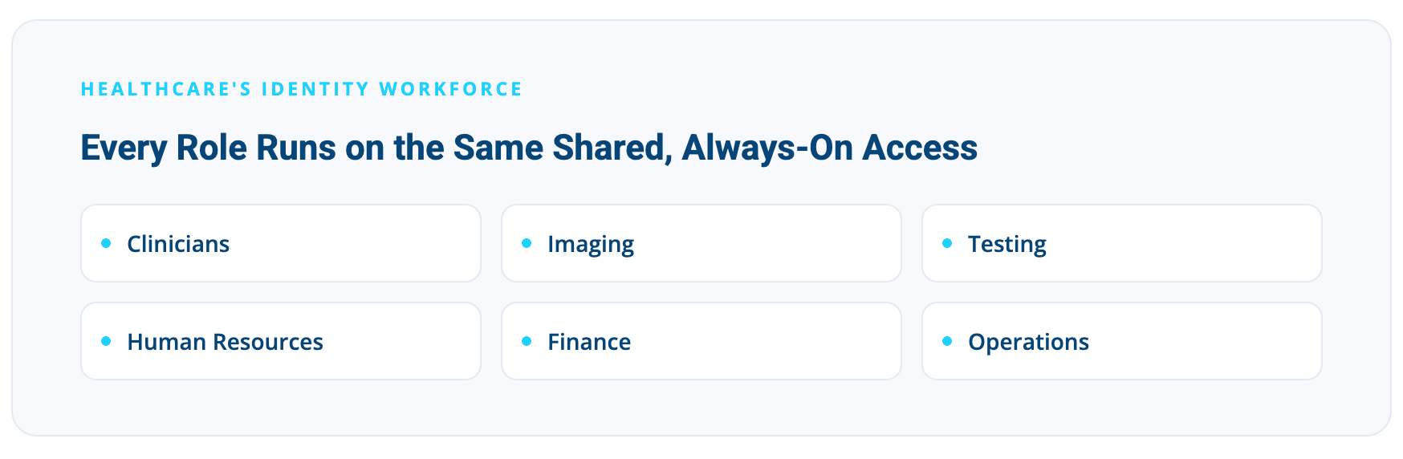Click the Healthcare's Identity Workforce eyebrow text

click(x=302, y=89)
